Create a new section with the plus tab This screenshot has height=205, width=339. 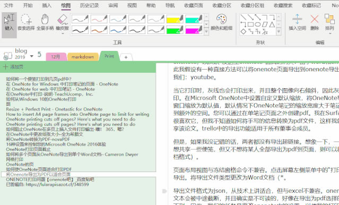126,57
